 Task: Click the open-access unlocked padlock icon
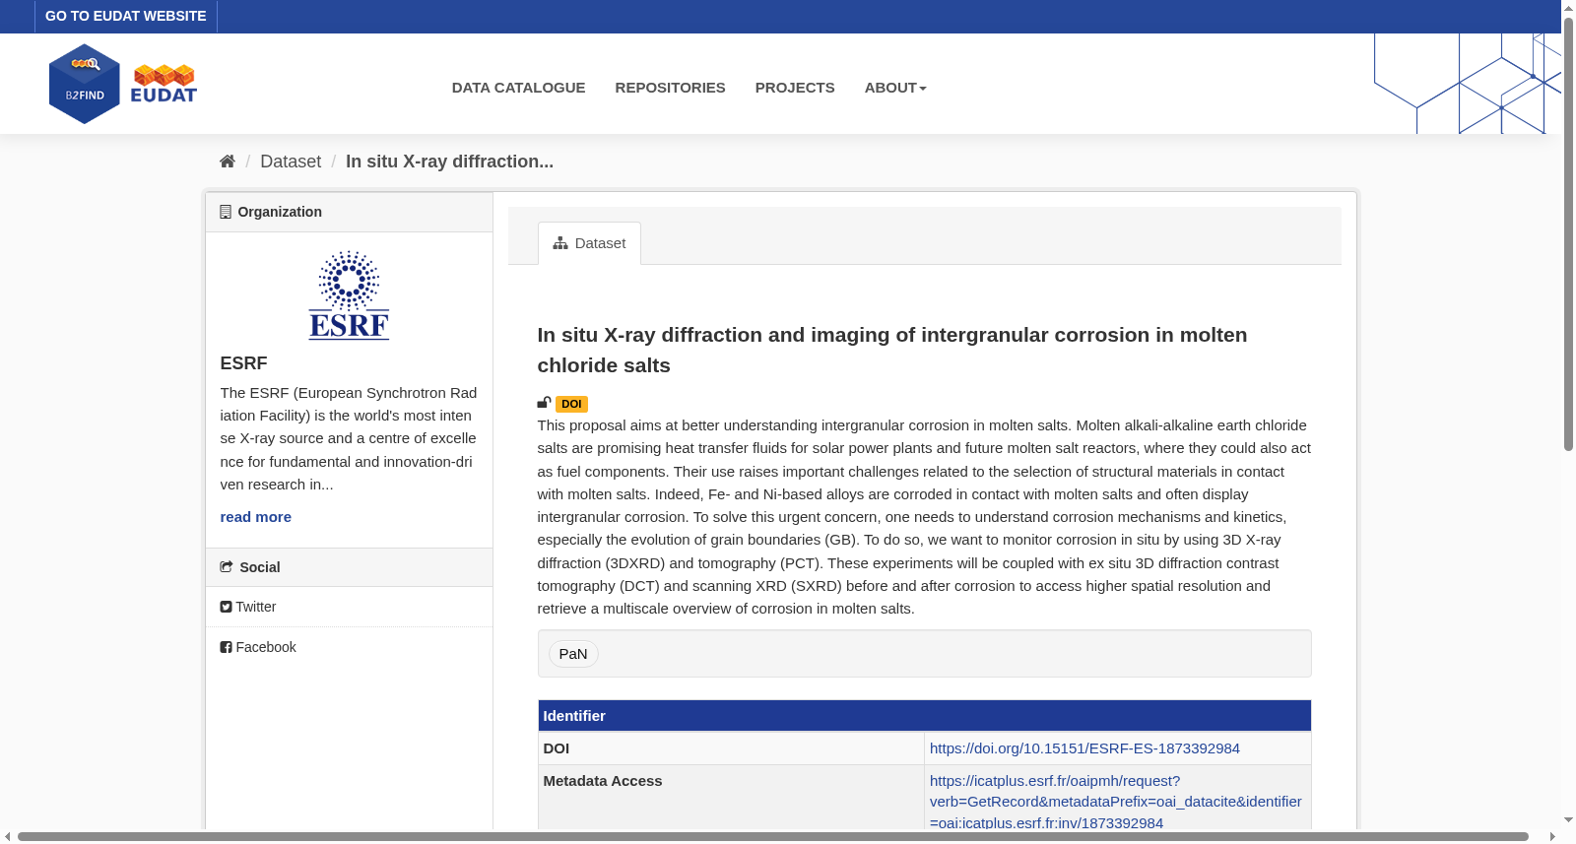(x=544, y=403)
